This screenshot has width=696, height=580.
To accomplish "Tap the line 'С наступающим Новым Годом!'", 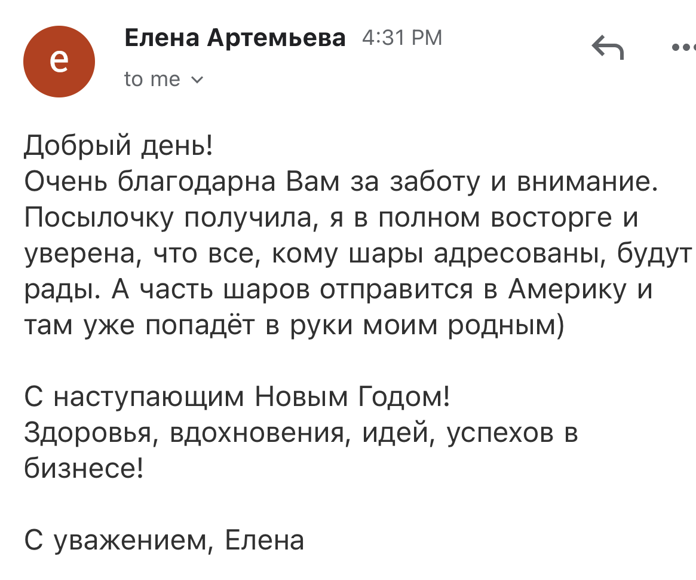I will click(237, 396).
